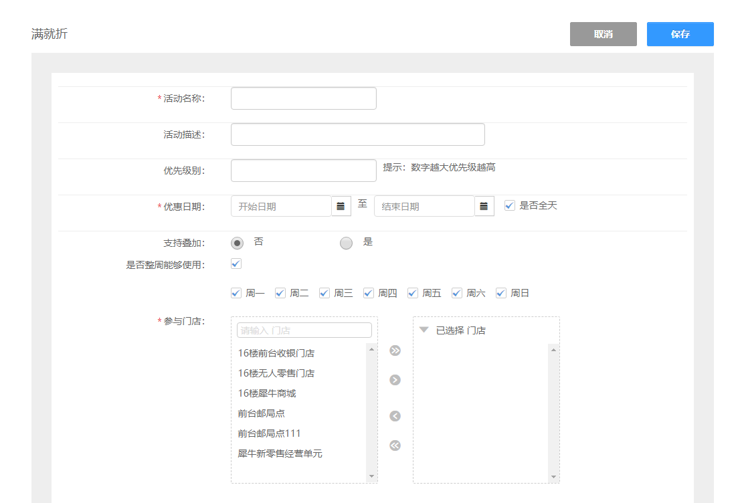Focus the 优先级别 input field
The width and height of the screenshot is (740, 503).
point(304,171)
